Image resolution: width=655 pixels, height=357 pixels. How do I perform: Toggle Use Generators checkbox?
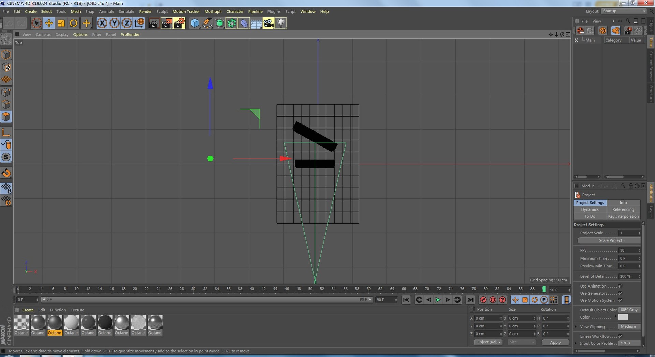[620, 293]
